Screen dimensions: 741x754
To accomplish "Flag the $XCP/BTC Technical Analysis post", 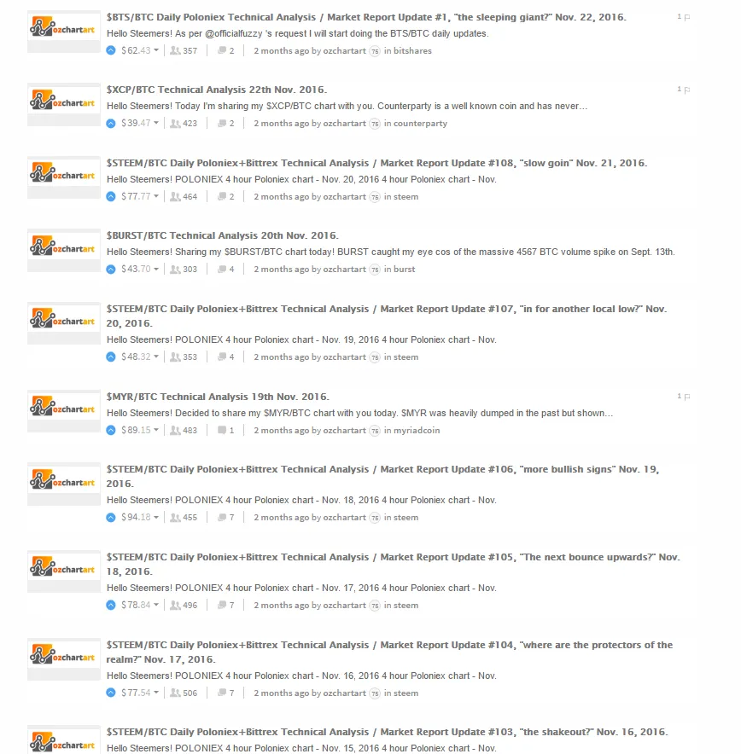I will tap(687, 90).
